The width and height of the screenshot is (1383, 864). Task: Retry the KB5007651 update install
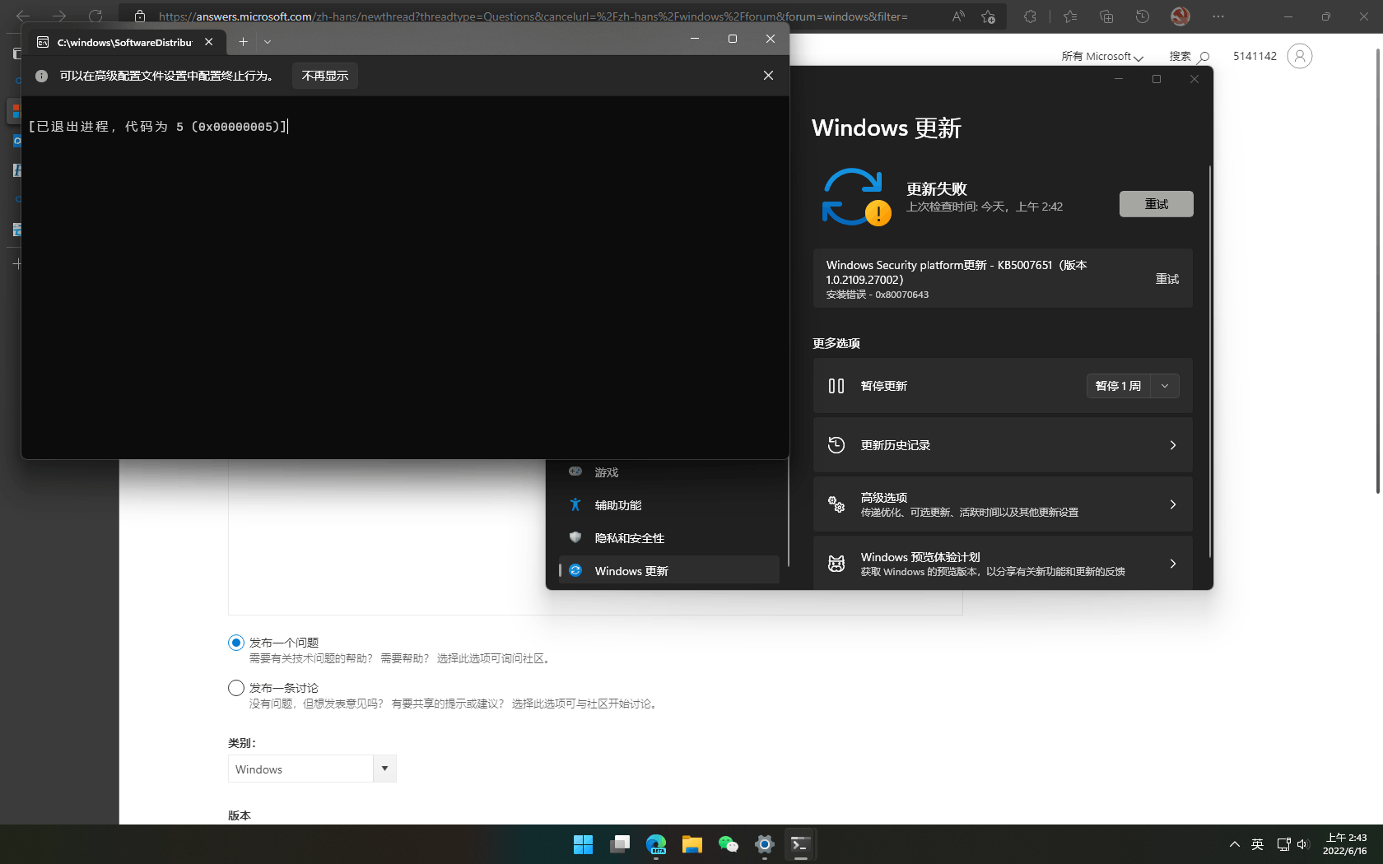click(1167, 279)
